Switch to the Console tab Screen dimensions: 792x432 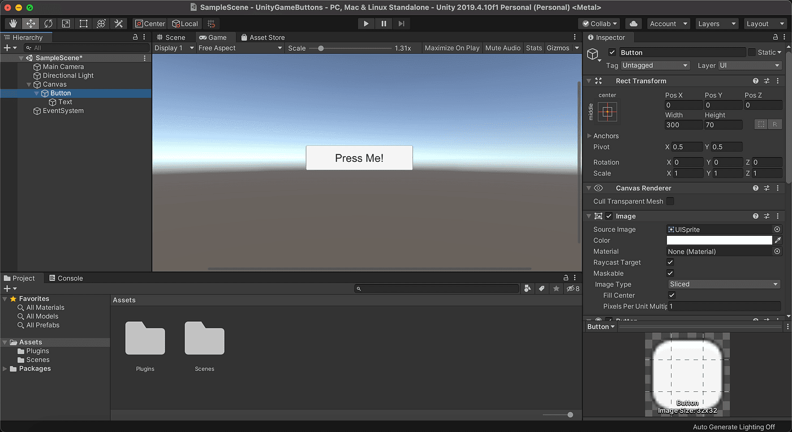tap(66, 278)
